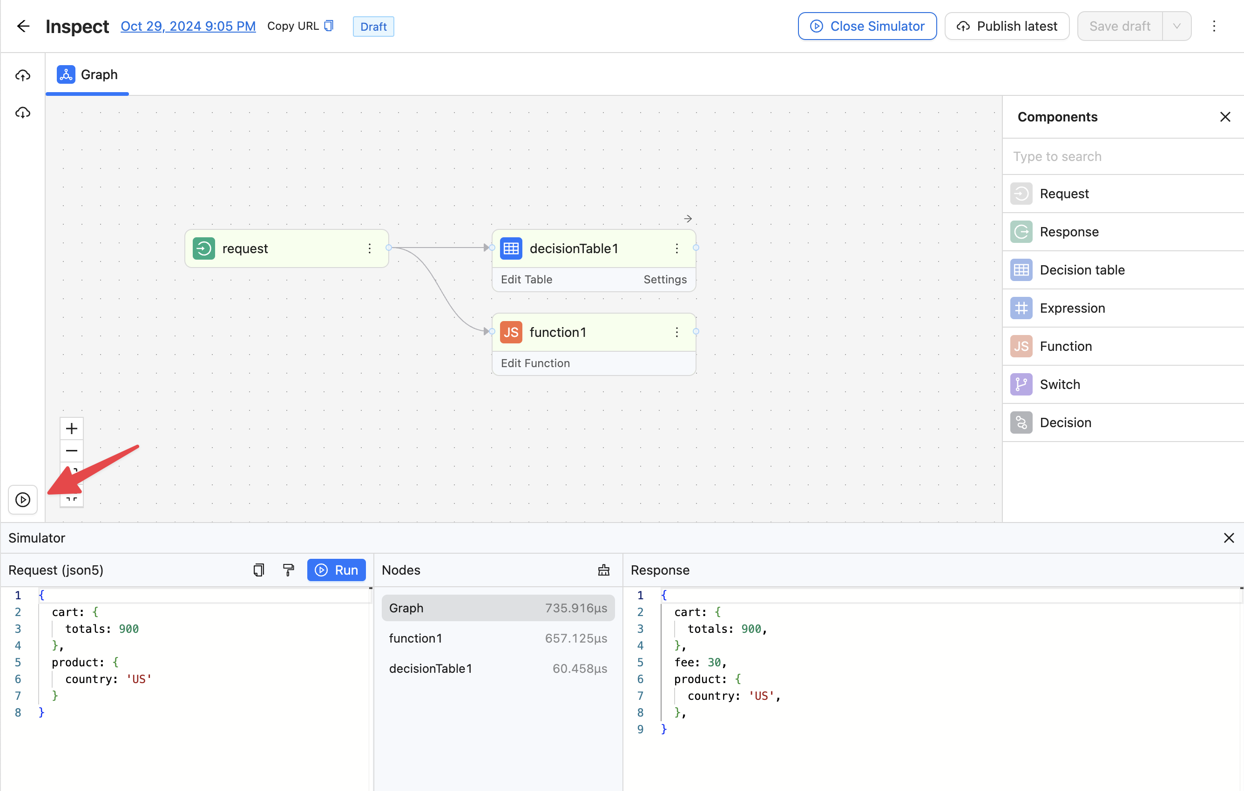Open Settings on decisionTable1 node
This screenshot has width=1244, height=791.
click(665, 279)
